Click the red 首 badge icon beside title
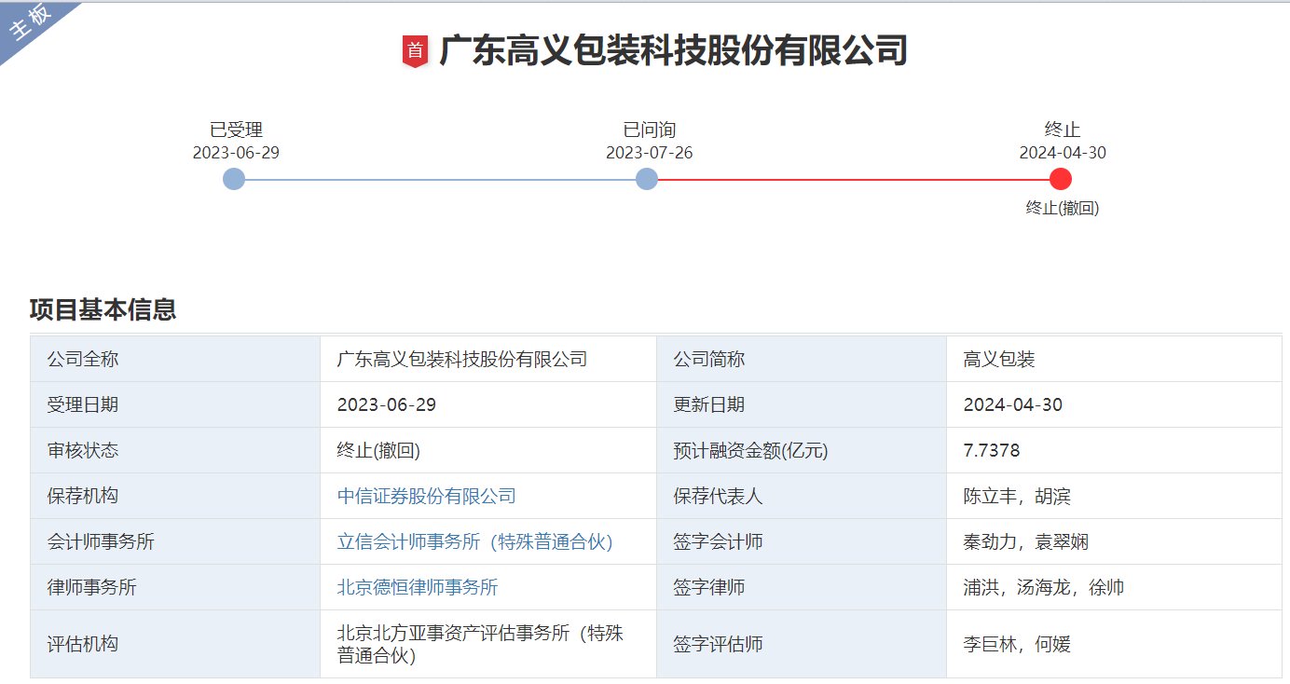This screenshot has width=1290, height=684. (415, 51)
